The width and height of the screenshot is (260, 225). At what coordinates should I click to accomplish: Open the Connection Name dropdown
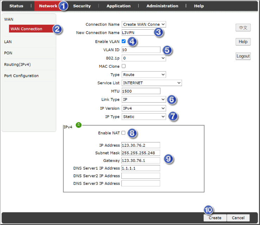[144, 24]
